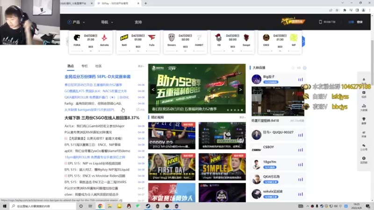Switch to the first browser tab
The width and height of the screenshot is (374, 210).
click(77, 3)
